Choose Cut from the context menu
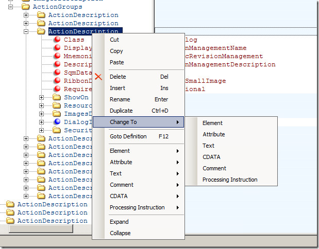Screen dimensions: 319x249 click(x=114, y=40)
